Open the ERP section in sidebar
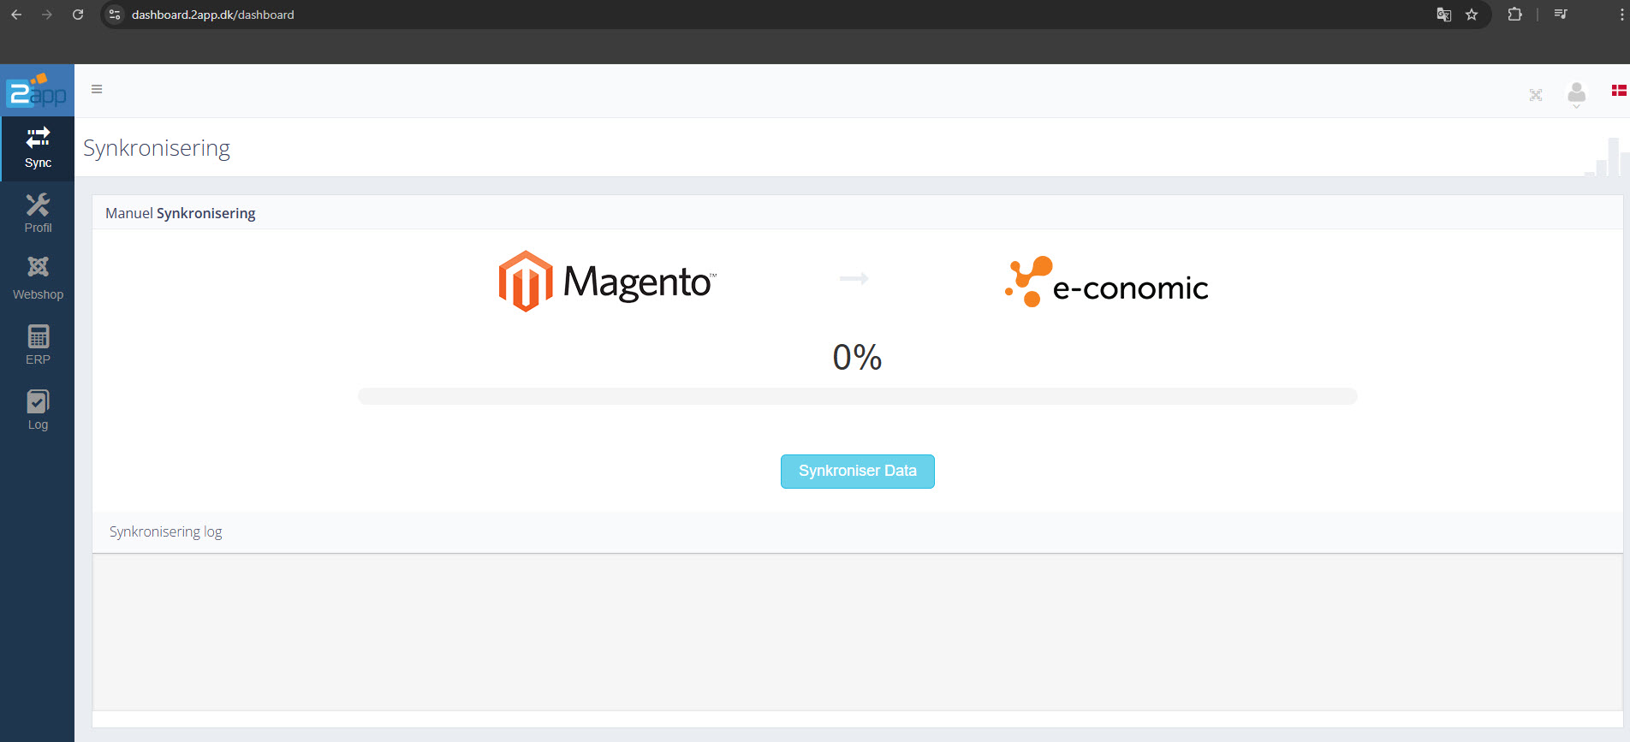This screenshot has height=742, width=1630. (x=38, y=344)
